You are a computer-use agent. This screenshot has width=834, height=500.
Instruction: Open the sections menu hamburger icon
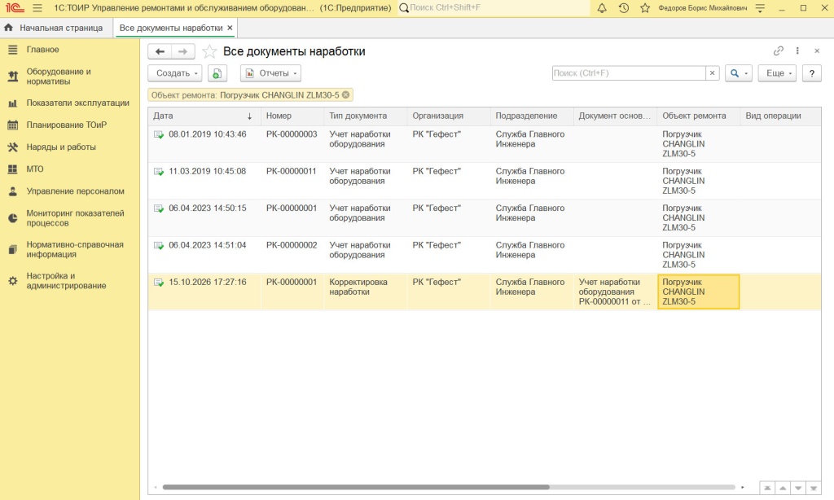[37, 8]
